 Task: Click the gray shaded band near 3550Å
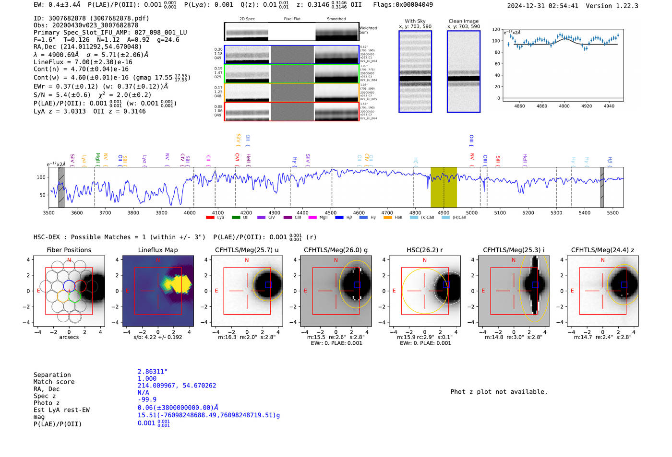(61, 187)
